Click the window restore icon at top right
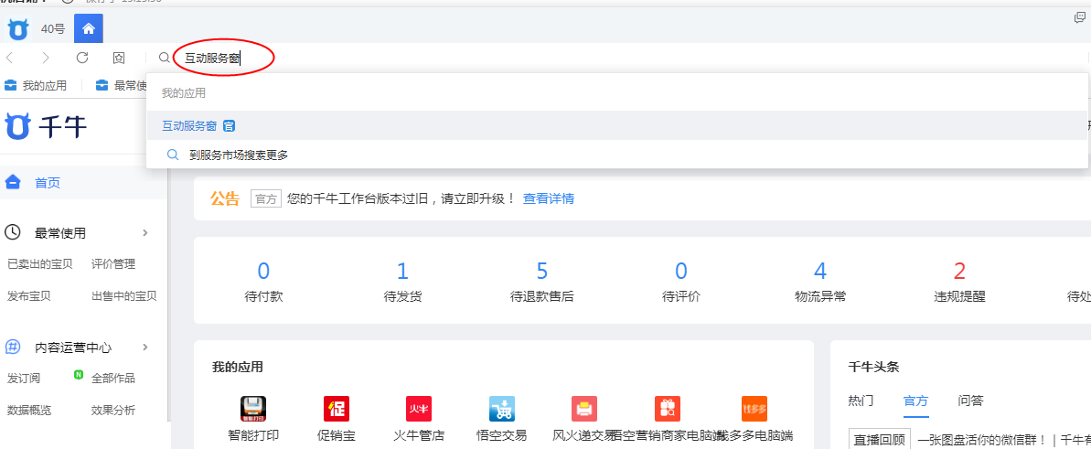The height and width of the screenshot is (449, 1091). pyautogui.click(x=1080, y=18)
